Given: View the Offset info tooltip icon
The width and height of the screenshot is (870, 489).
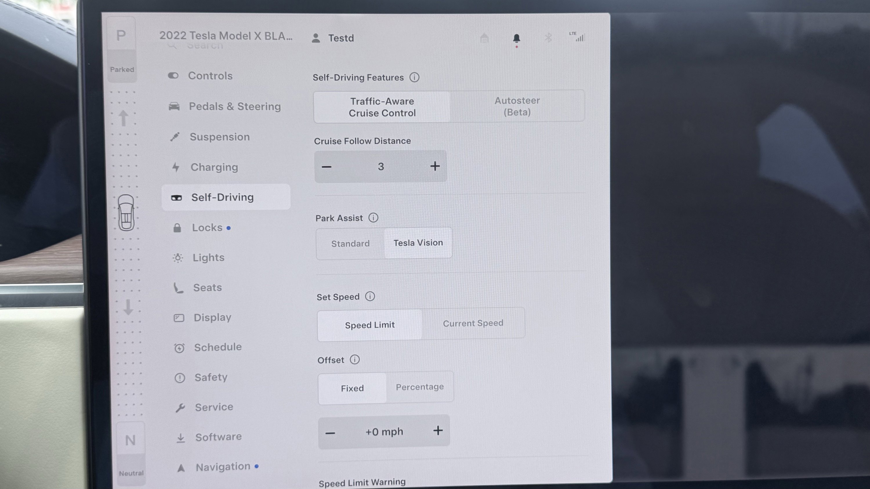Looking at the screenshot, I should 355,359.
